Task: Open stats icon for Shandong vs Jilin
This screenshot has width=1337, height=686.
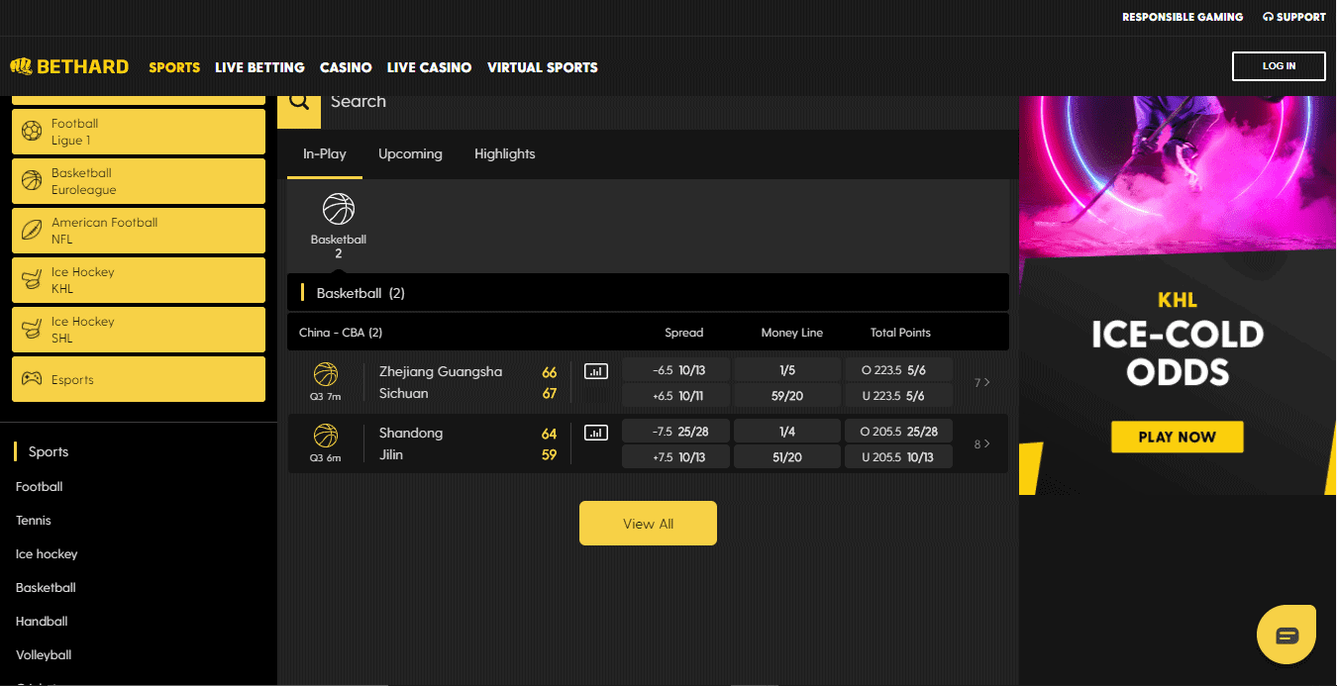Action: point(595,433)
